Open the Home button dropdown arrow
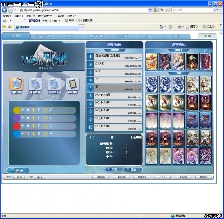Viewport: 224px width, 219px height. pyautogui.click(x=166, y=27)
